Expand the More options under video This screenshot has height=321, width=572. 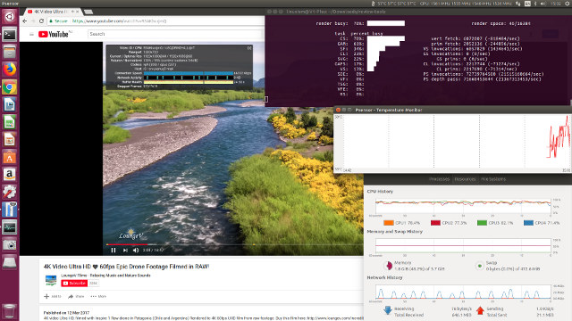(x=98, y=296)
